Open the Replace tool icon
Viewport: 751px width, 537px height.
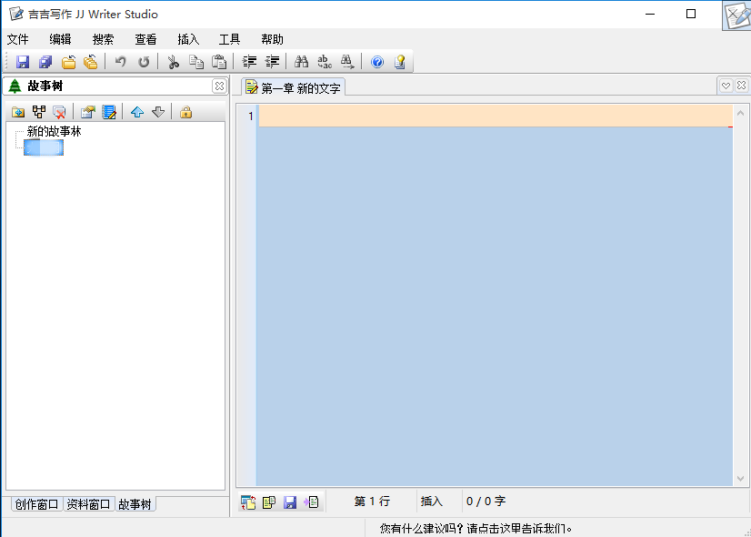(x=323, y=62)
